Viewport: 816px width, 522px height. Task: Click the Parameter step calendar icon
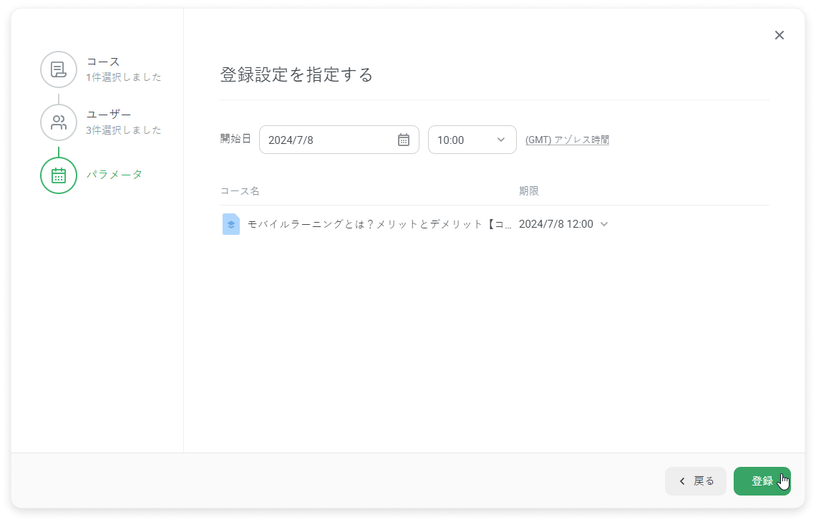point(59,175)
